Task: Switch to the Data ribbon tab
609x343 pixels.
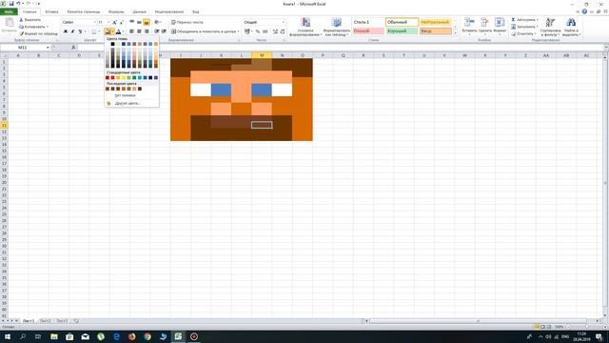Action: pos(140,11)
